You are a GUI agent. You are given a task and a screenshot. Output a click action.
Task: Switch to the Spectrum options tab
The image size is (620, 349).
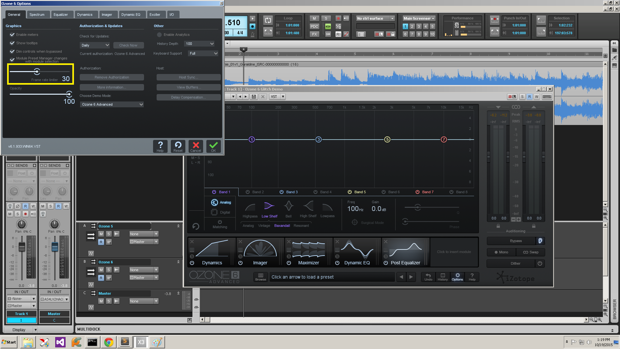tap(37, 15)
